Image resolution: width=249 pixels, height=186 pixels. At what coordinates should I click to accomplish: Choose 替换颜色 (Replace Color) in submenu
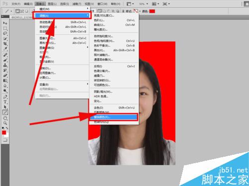114,117
